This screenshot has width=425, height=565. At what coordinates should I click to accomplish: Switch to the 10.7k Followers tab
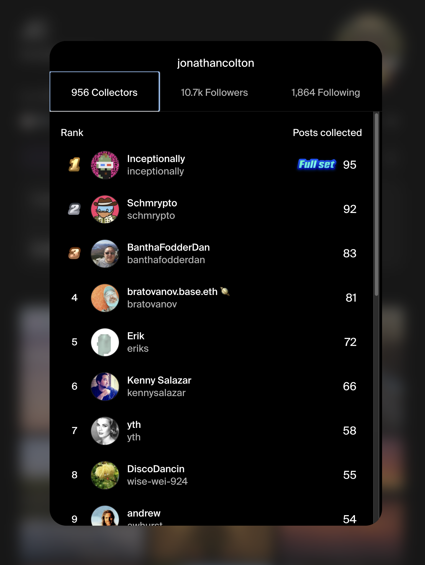(214, 93)
